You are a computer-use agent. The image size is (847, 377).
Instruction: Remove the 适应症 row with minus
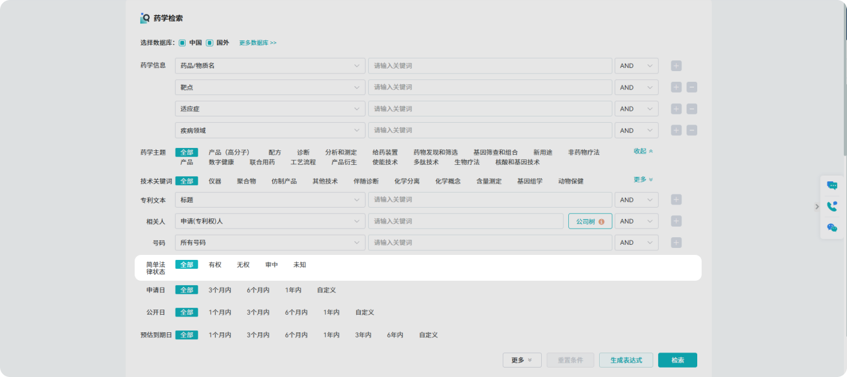coord(692,109)
